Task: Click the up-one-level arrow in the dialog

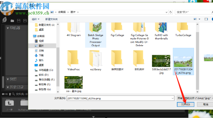Action: coord(47,12)
